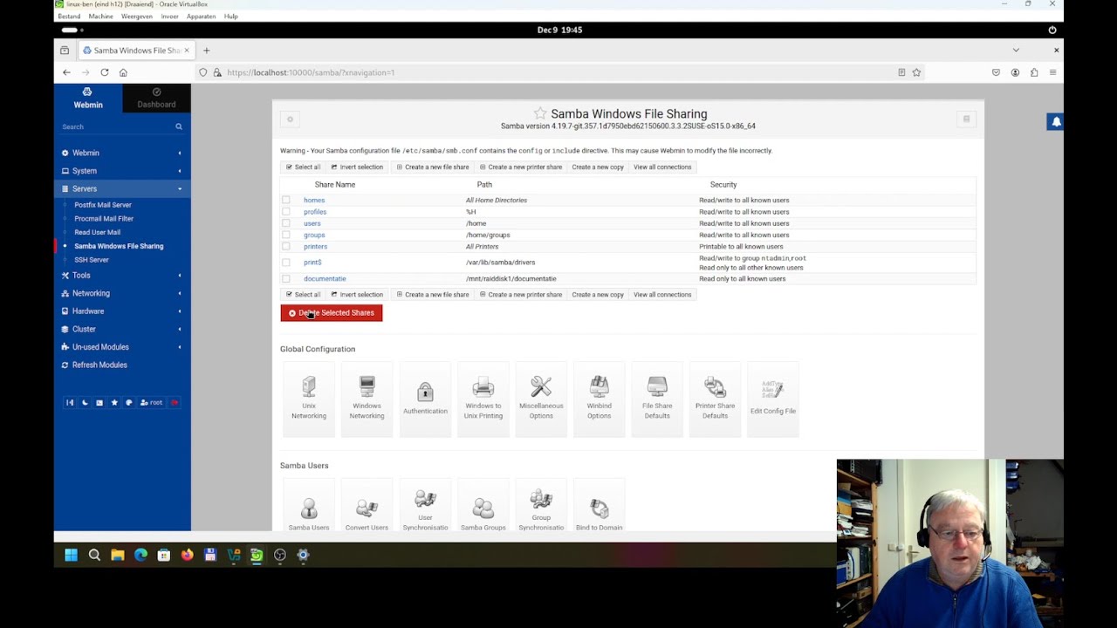This screenshot has height=628, width=1117.
Task: Open the favorites star icon in sidebar
Action: pyautogui.click(x=114, y=403)
